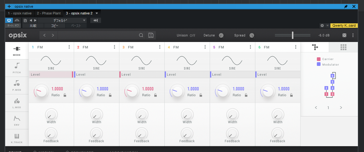The image size is (364, 152).
Task: Expand the デフォルト preset dropdown
Action: 62,21
